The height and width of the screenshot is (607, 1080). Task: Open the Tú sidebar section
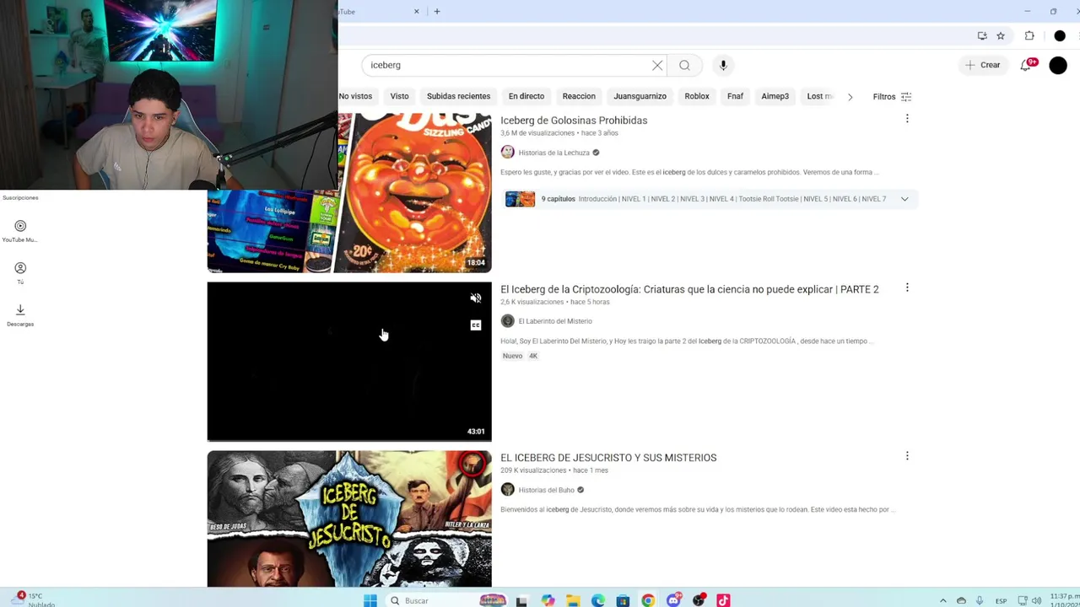pyautogui.click(x=20, y=272)
